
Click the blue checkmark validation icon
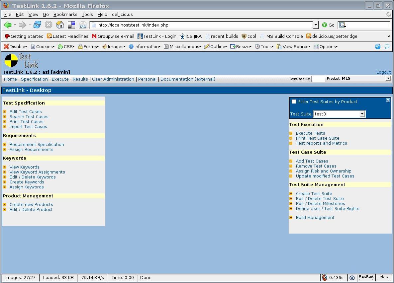378,46
